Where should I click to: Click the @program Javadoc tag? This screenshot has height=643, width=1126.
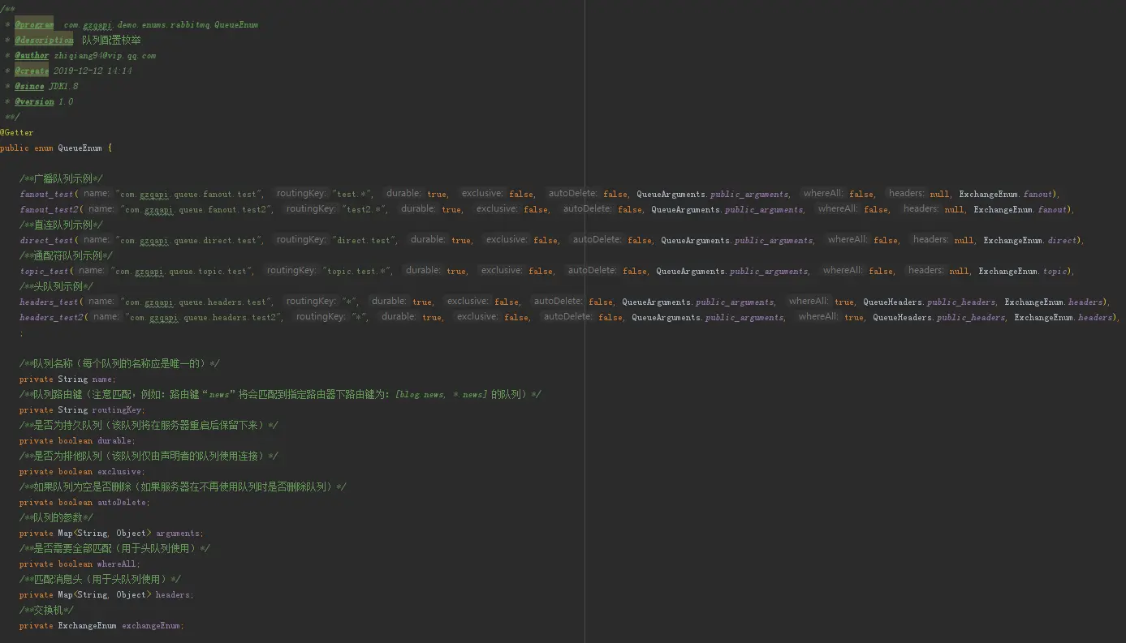coord(34,24)
